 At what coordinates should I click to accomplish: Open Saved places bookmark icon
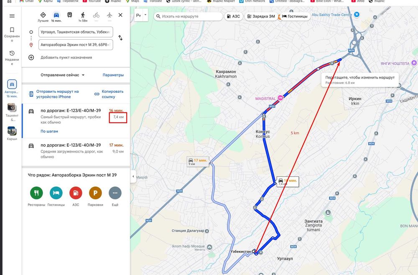click(12, 30)
